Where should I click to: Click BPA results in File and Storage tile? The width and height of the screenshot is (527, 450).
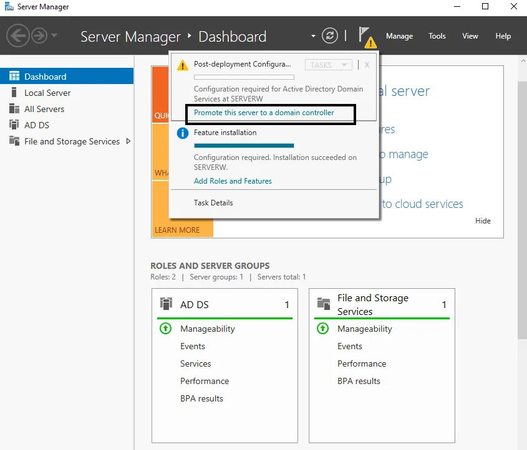tap(359, 381)
